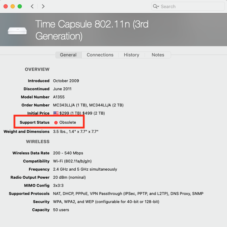Click the Time Capsule 802.11n title
Viewport: 227px width, 227px height.
tap(92, 30)
